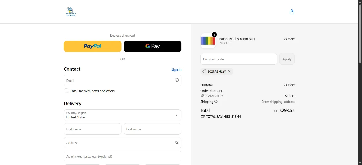This screenshot has height=165, width=362.
Task: Click the Delivery section heading
Action: click(x=72, y=103)
